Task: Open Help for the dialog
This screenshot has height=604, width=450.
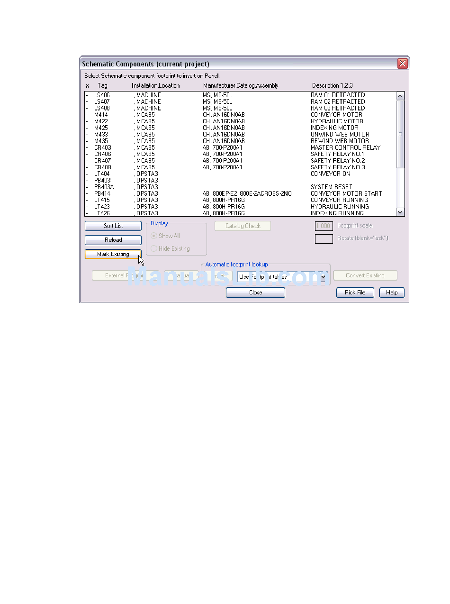Action: (x=392, y=293)
